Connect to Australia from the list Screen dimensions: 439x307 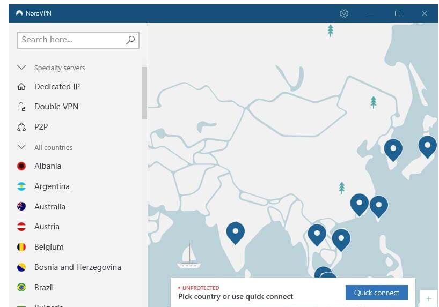pos(50,207)
